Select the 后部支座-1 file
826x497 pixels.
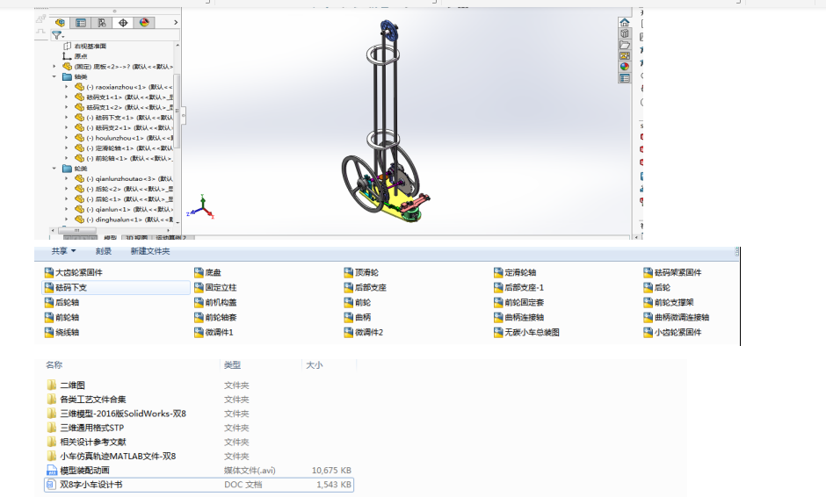click(x=518, y=287)
